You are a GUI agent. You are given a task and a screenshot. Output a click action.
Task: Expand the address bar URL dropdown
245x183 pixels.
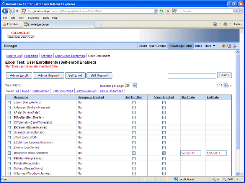point(156,11)
